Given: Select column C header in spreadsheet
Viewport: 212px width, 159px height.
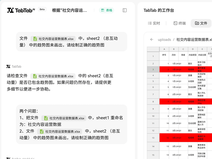Looking at the screenshot, I should [183, 49].
